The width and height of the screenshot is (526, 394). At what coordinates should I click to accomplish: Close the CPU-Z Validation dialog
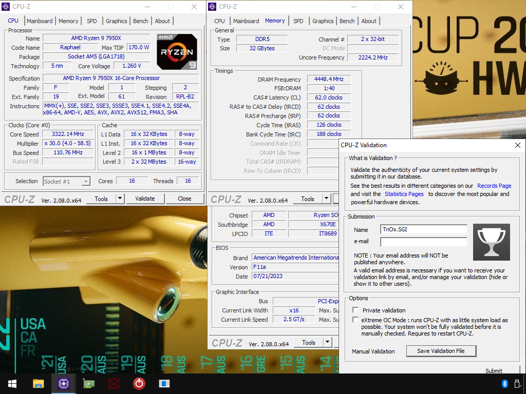pos(518,145)
